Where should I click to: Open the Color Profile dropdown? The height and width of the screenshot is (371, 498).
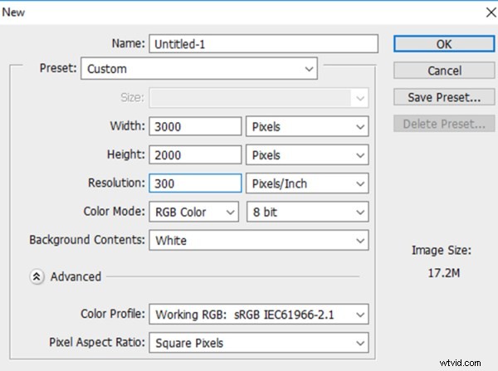pyautogui.click(x=257, y=315)
